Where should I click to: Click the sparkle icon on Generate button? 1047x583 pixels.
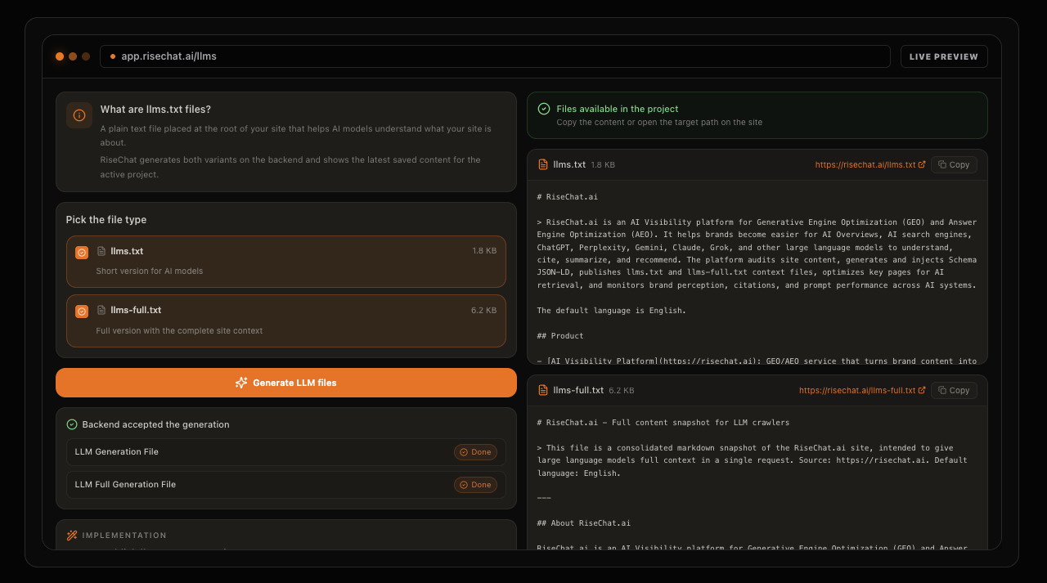click(241, 383)
